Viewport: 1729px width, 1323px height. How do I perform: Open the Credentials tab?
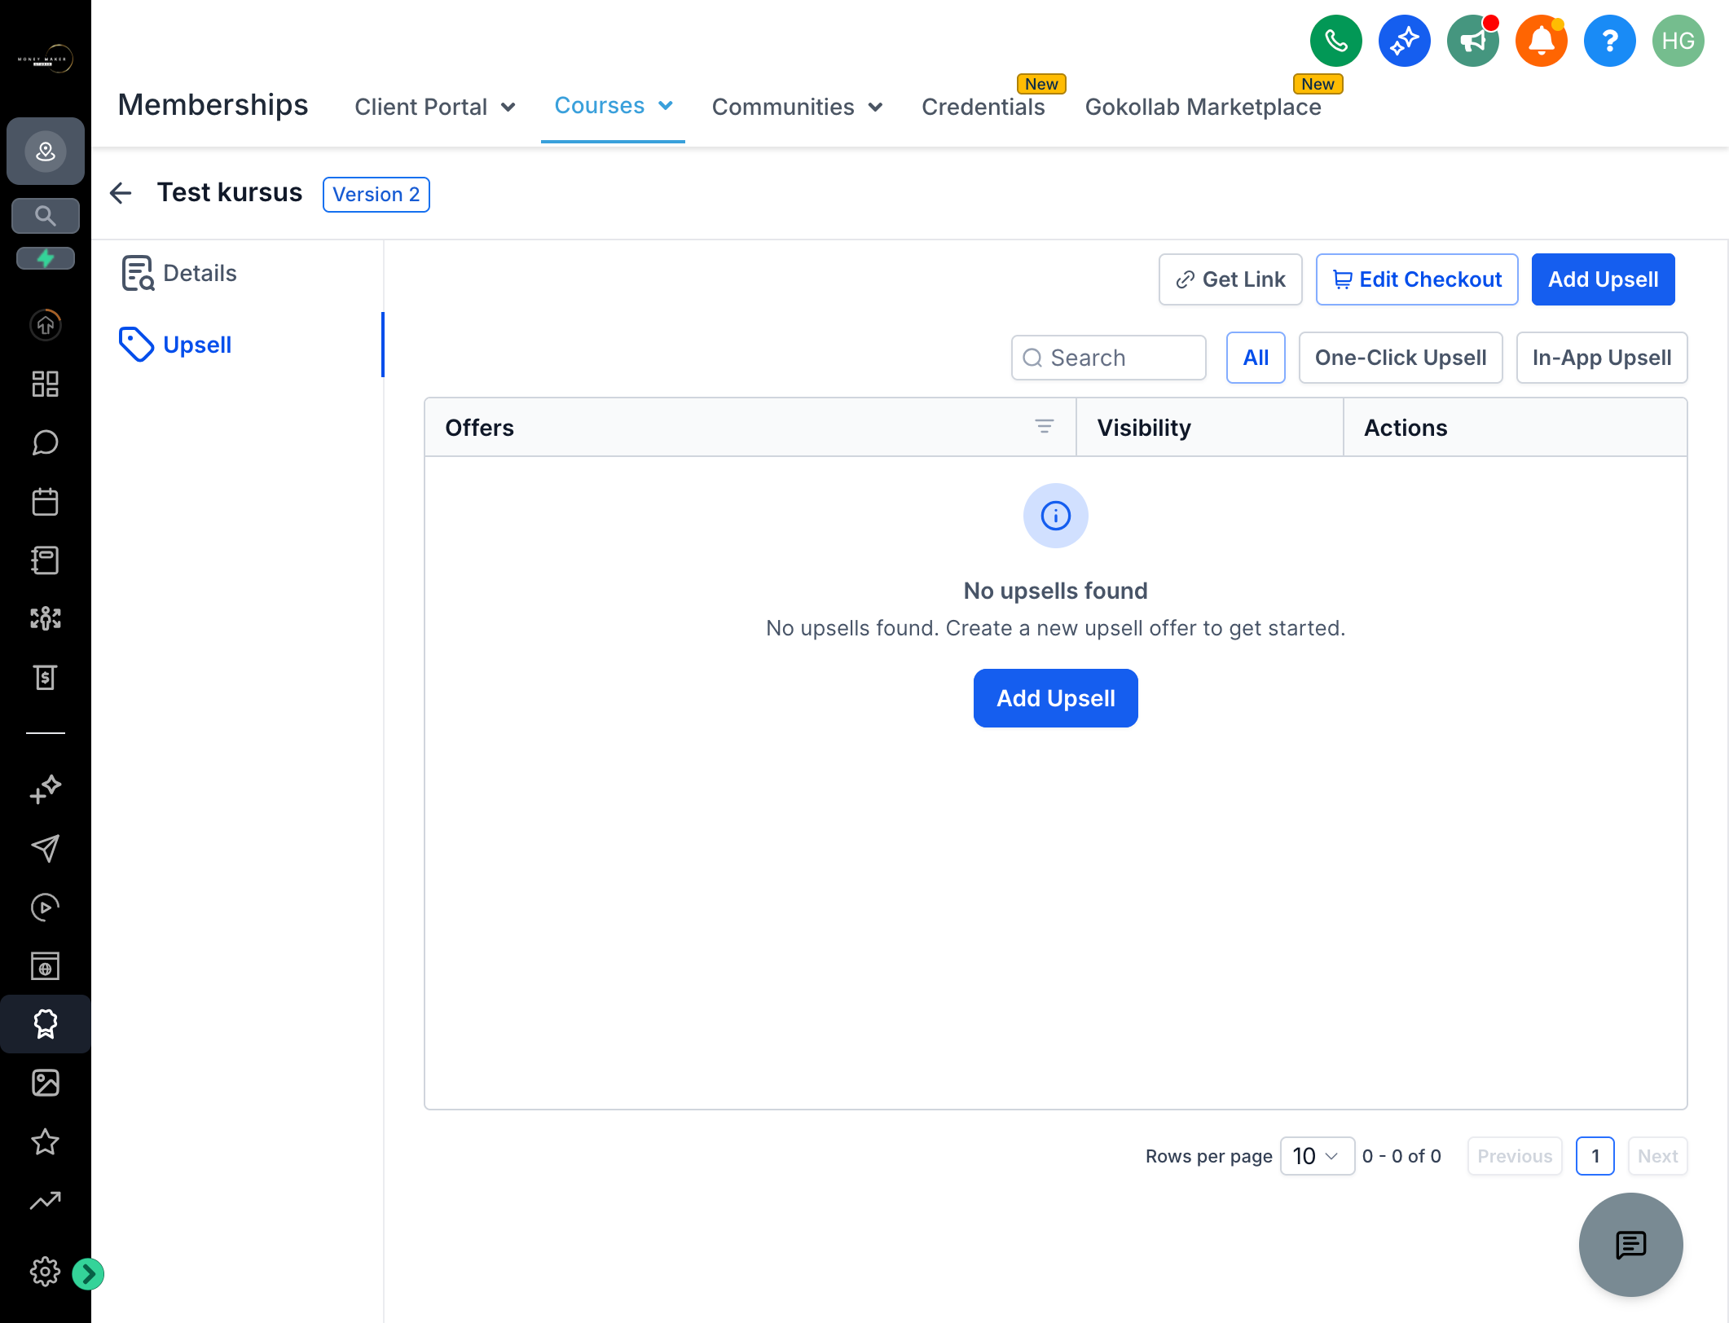(x=983, y=107)
